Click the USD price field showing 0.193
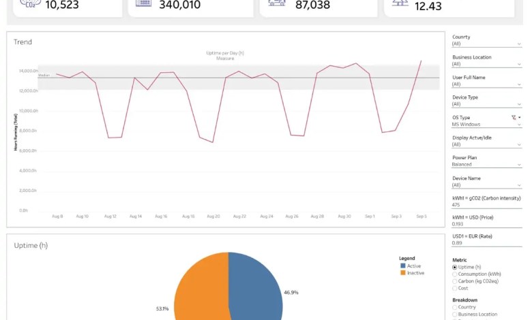This screenshot has height=320, width=532. coord(486,224)
